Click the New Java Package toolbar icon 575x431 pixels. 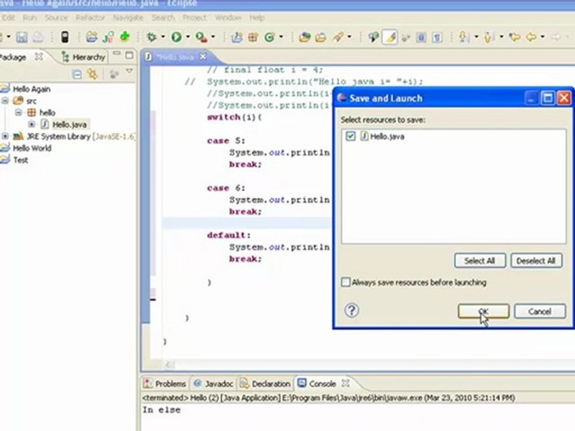click(253, 37)
